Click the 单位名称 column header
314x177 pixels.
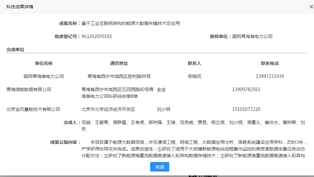point(44,63)
